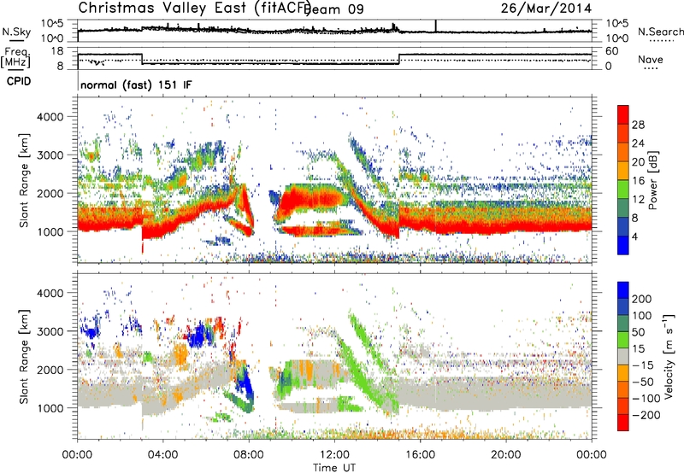Select the "N.Search" legend label
Viewport: 684px width, 473px height.
(x=661, y=32)
